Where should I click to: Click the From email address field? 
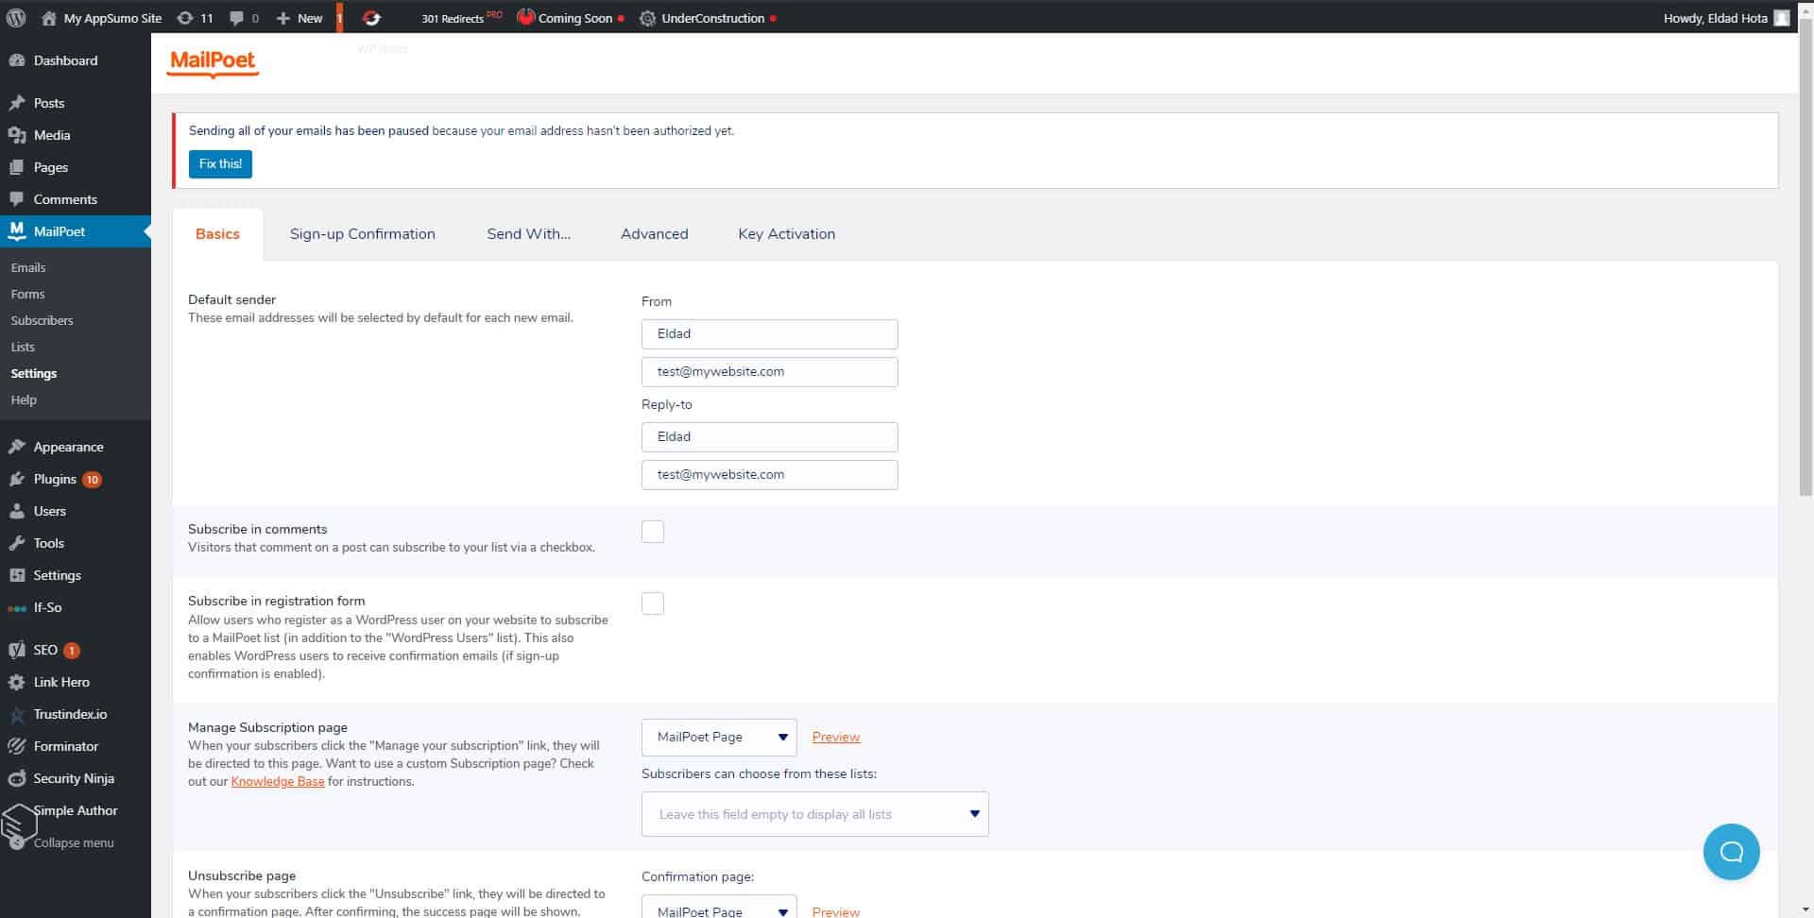pos(769,372)
